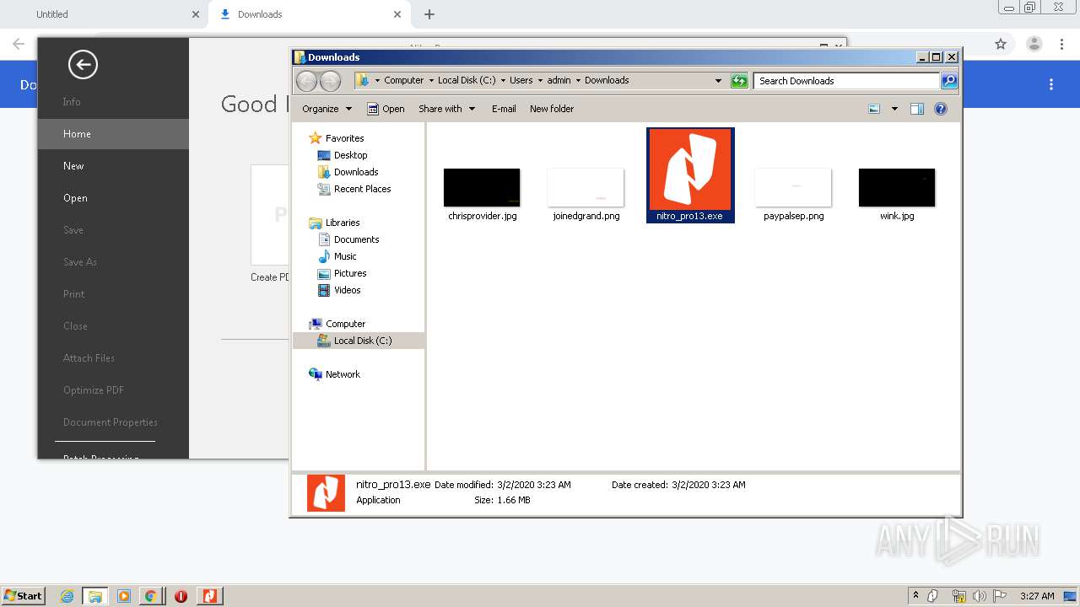The height and width of the screenshot is (607, 1080).
Task: Change view icon in Explorer toolbar
Action: (874, 109)
